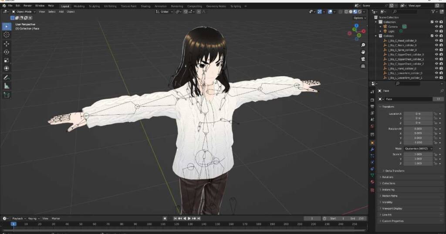Click the viewport zoom magnifier icon
Screen dimensions: 446x234
click(363, 45)
